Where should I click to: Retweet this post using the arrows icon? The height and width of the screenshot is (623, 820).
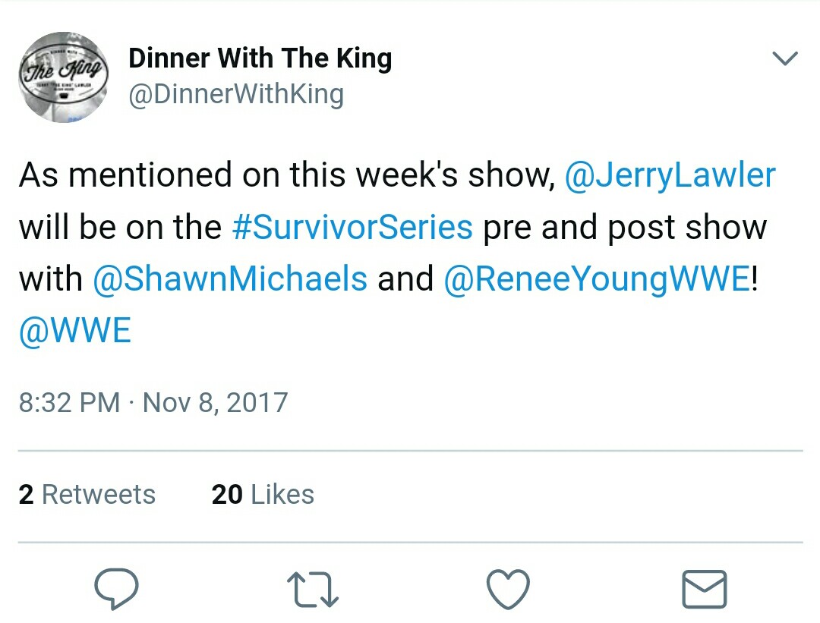click(x=312, y=590)
